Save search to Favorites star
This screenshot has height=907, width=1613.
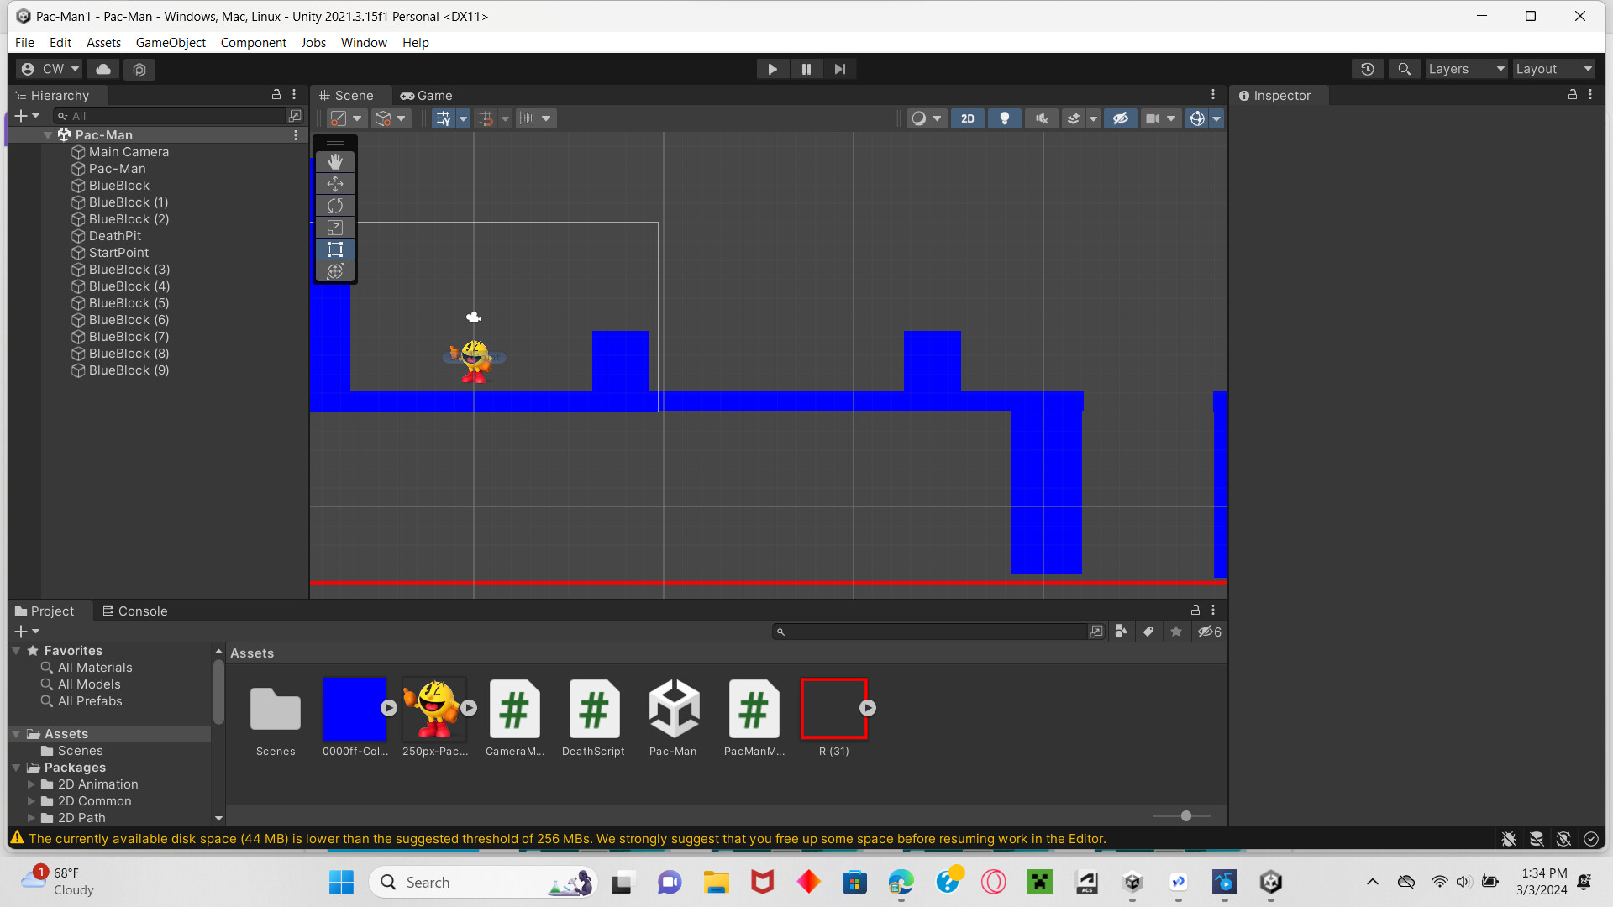[x=1176, y=632]
